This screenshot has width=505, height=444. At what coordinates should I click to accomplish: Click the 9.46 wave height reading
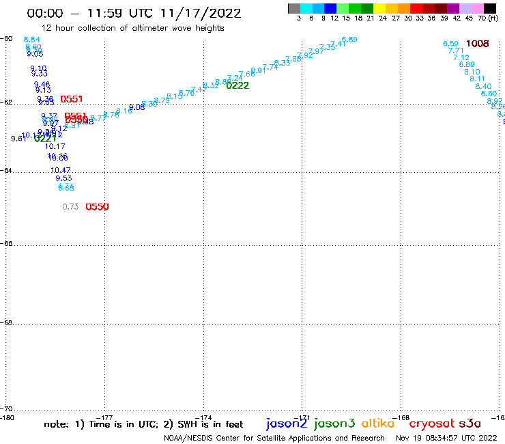42,84
